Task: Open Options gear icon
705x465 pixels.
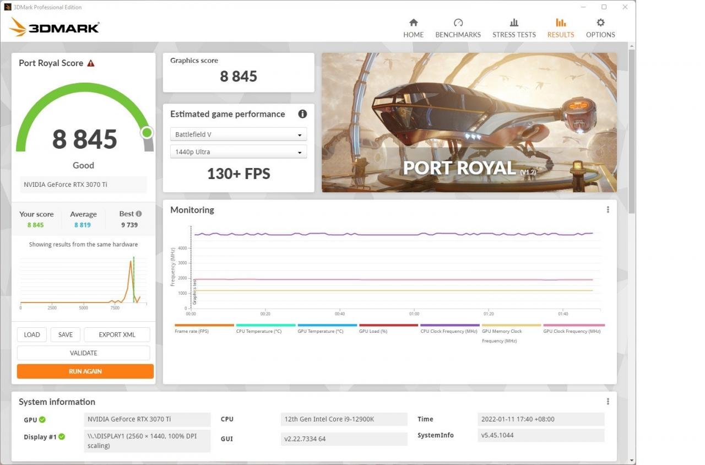Action: click(600, 23)
